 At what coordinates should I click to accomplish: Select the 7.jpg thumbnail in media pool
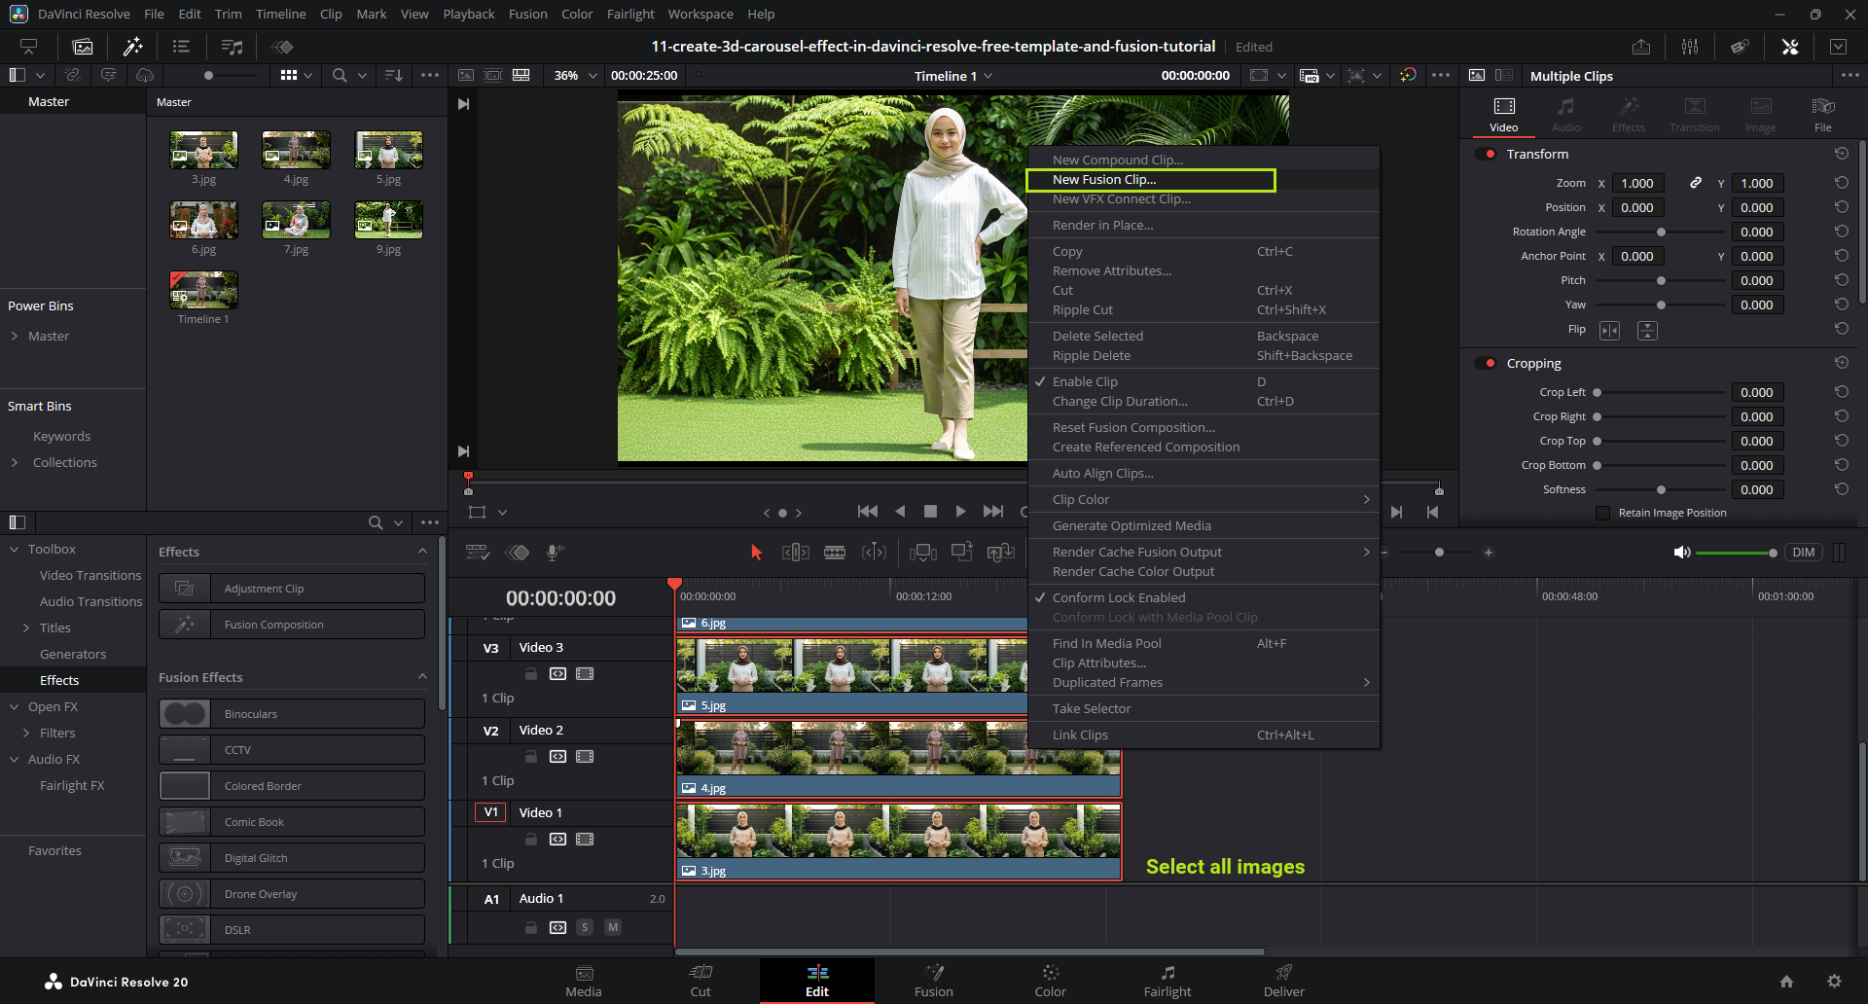[296, 221]
